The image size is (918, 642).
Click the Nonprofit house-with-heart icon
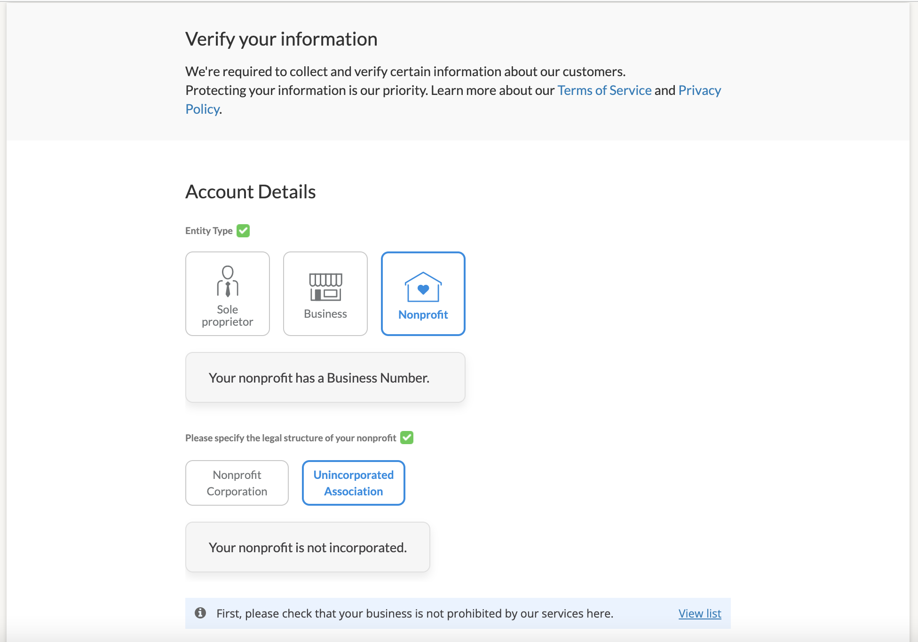(423, 287)
